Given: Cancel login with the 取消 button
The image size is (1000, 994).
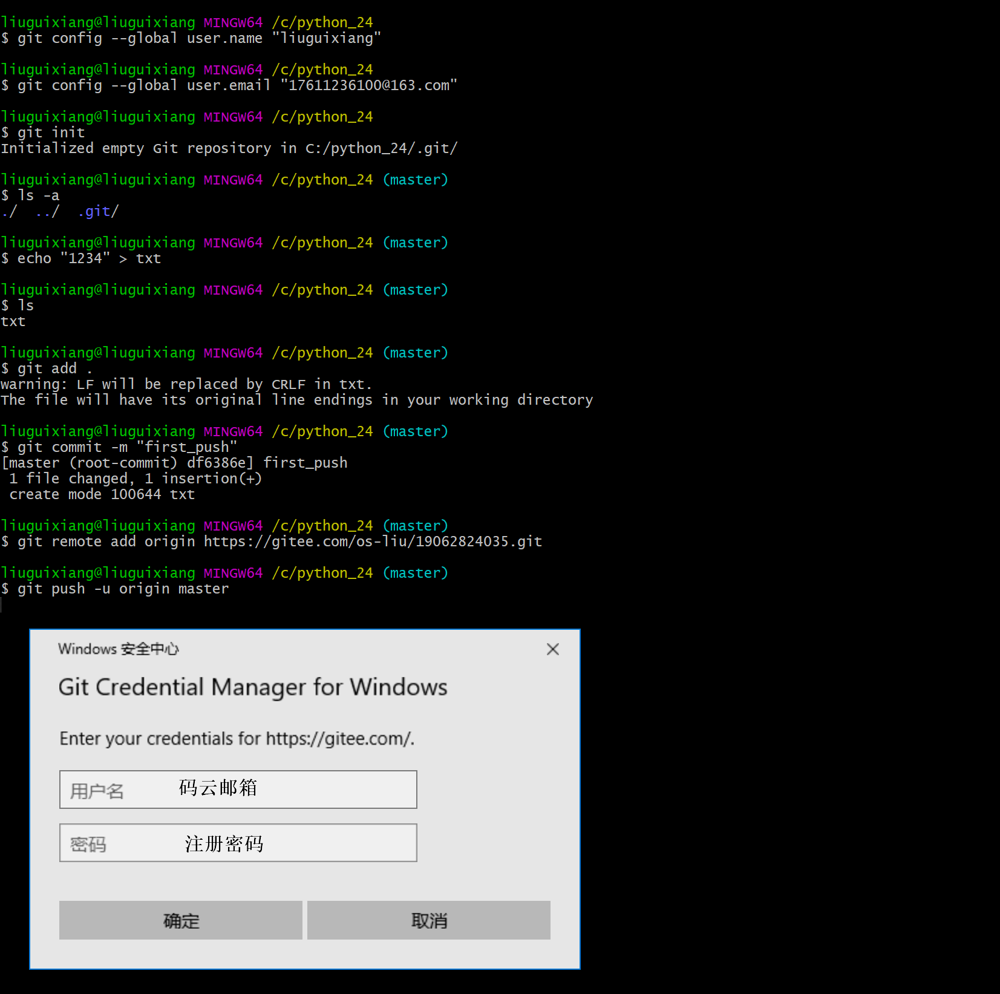Looking at the screenshot, I should tap(429, 920).
